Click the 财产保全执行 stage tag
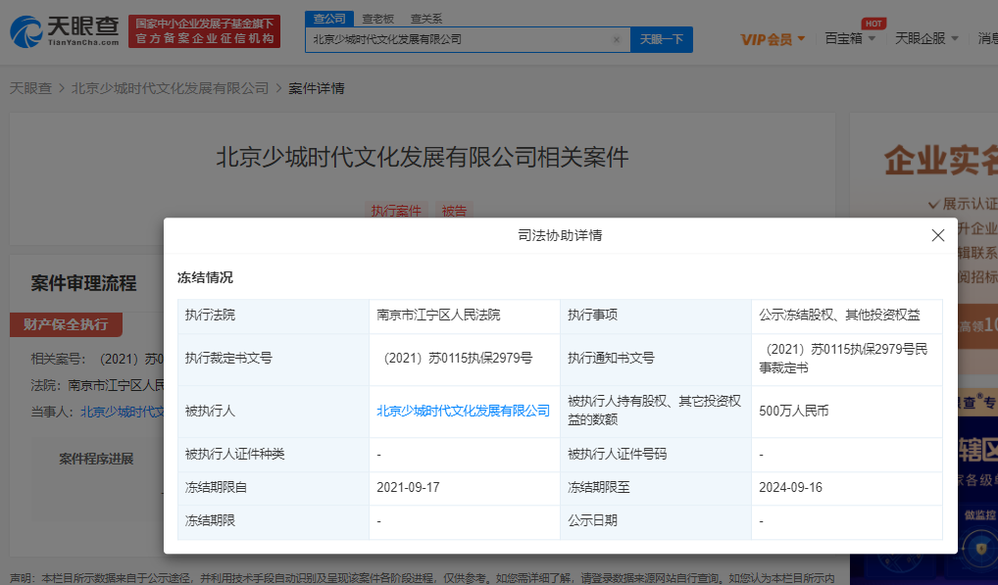 [66, 324]
